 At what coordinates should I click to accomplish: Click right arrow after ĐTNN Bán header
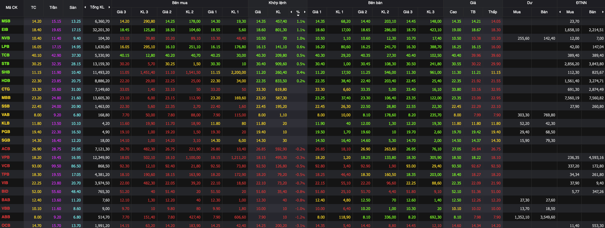603,12
